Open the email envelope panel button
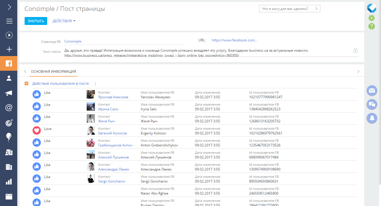 point(372,91)
